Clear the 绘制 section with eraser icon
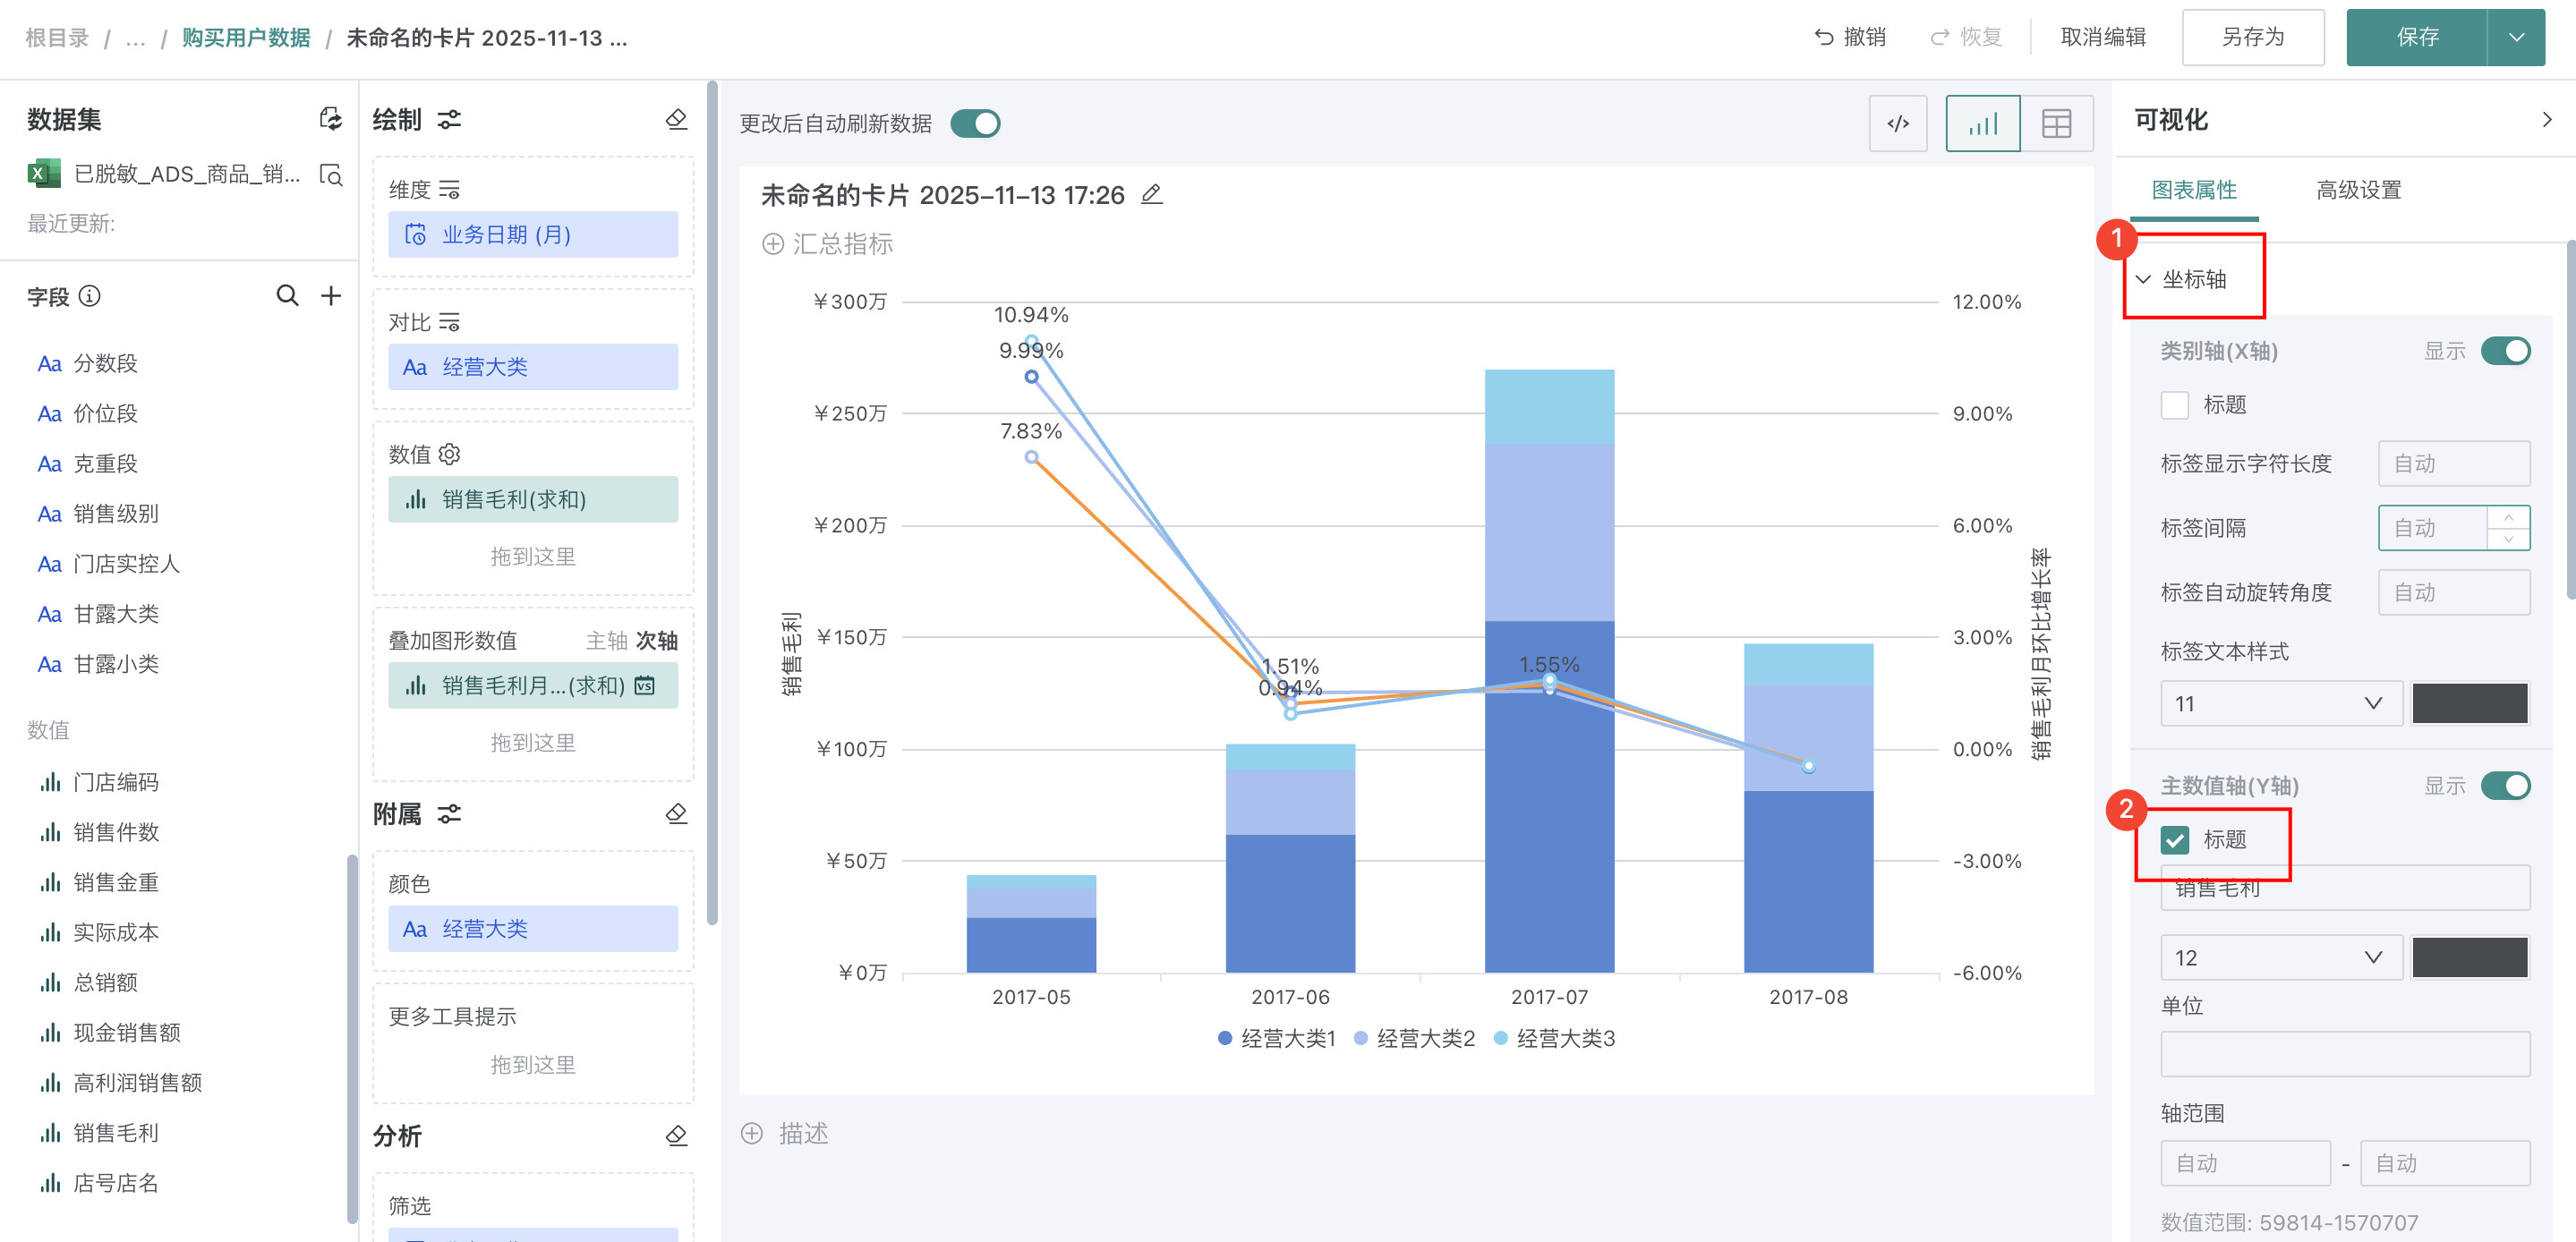Viewport: 2576px width, 1242px height. pos(676,120)
